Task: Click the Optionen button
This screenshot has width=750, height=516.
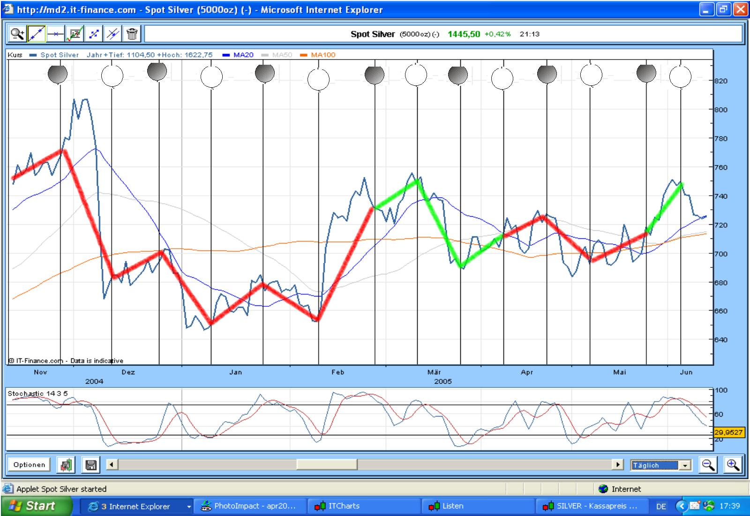Action: point(29,465)
